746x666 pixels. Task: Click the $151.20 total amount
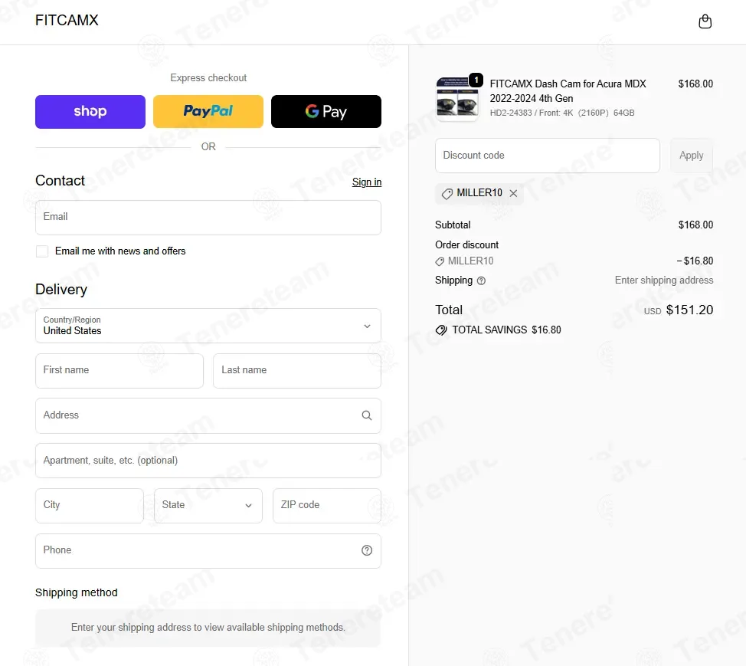(689, 310)
